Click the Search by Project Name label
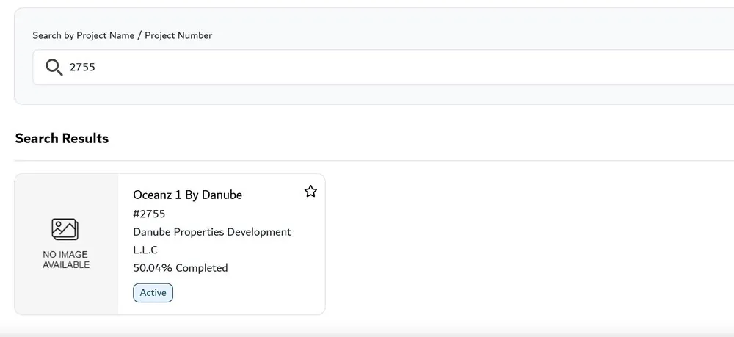 coord(122,35)
